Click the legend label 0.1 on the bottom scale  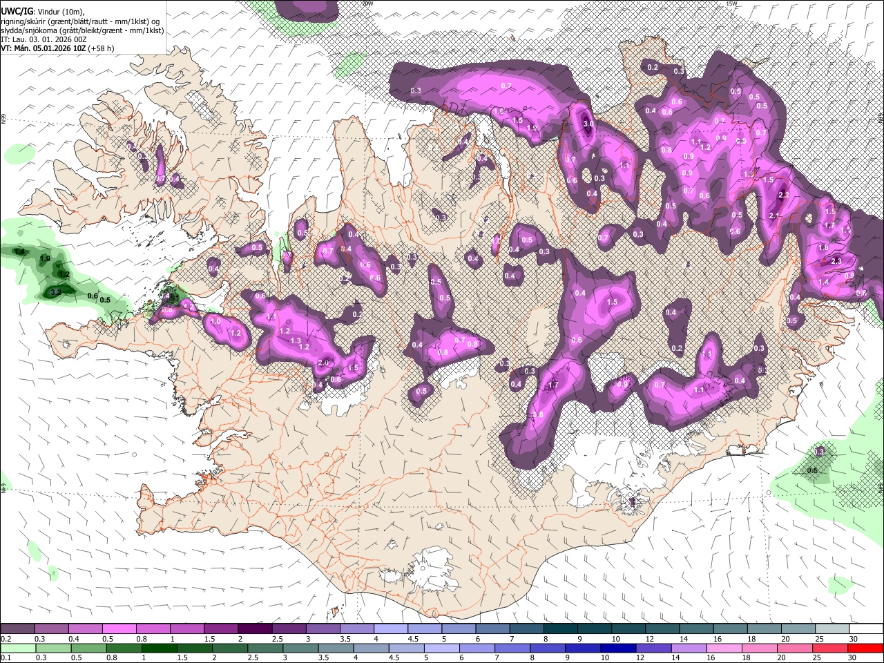[6, 658]
